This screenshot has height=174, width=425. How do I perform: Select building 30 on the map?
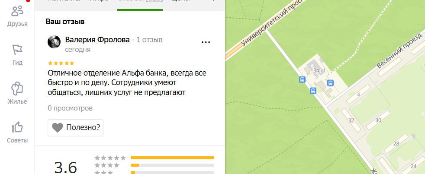(x=378, y=120)
